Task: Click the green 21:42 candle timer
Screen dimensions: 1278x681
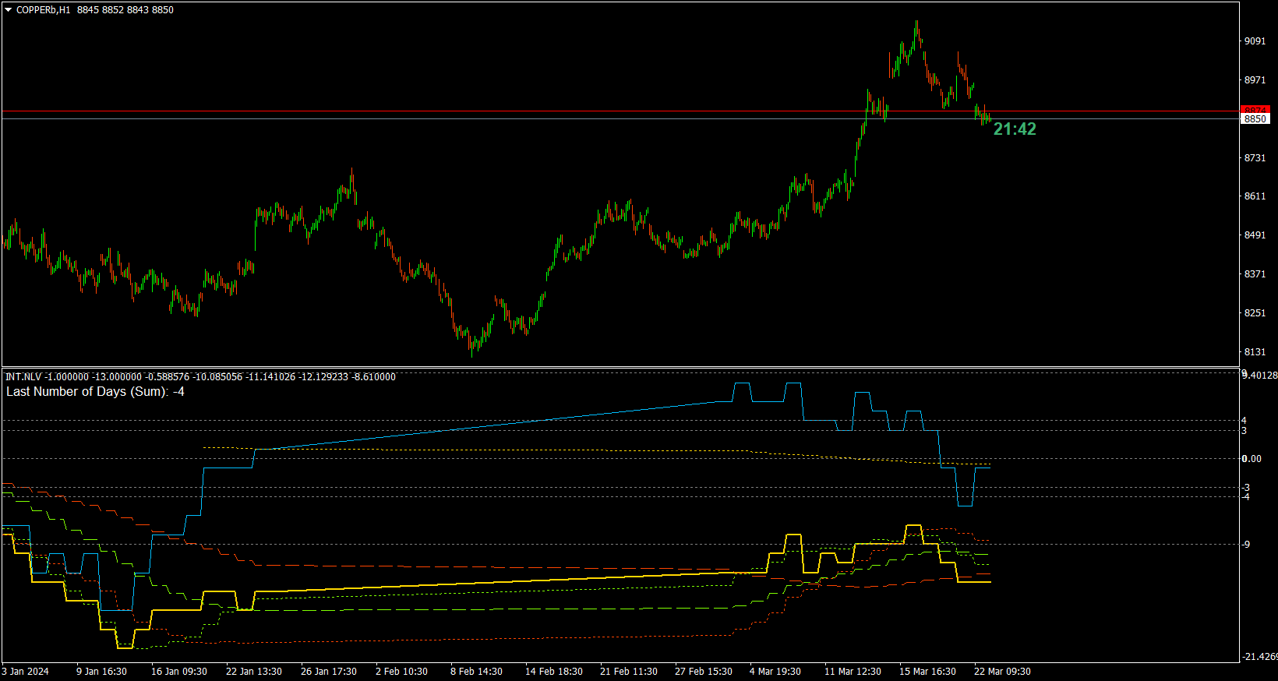Action: (1015, 129)
